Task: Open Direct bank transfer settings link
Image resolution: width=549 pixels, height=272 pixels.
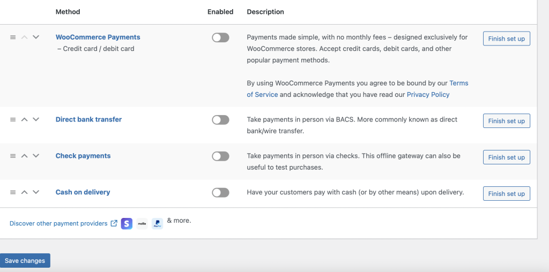Action: point(88,119)
